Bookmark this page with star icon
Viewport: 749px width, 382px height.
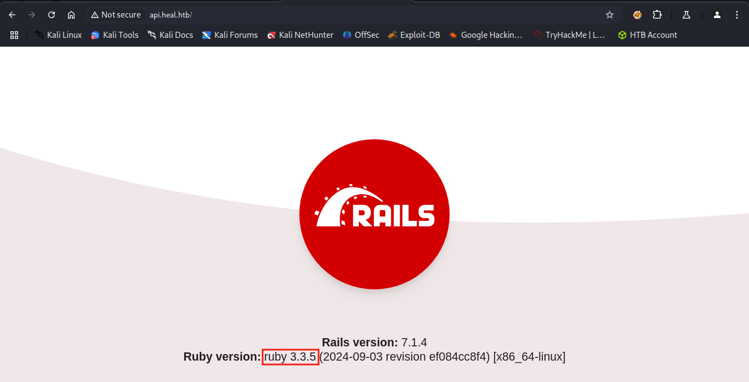(609, 15)
